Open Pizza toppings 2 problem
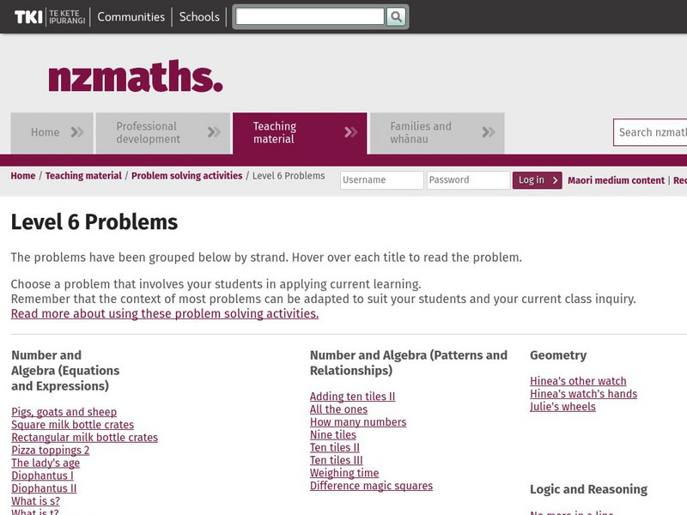687x515 pixels. 51,450
